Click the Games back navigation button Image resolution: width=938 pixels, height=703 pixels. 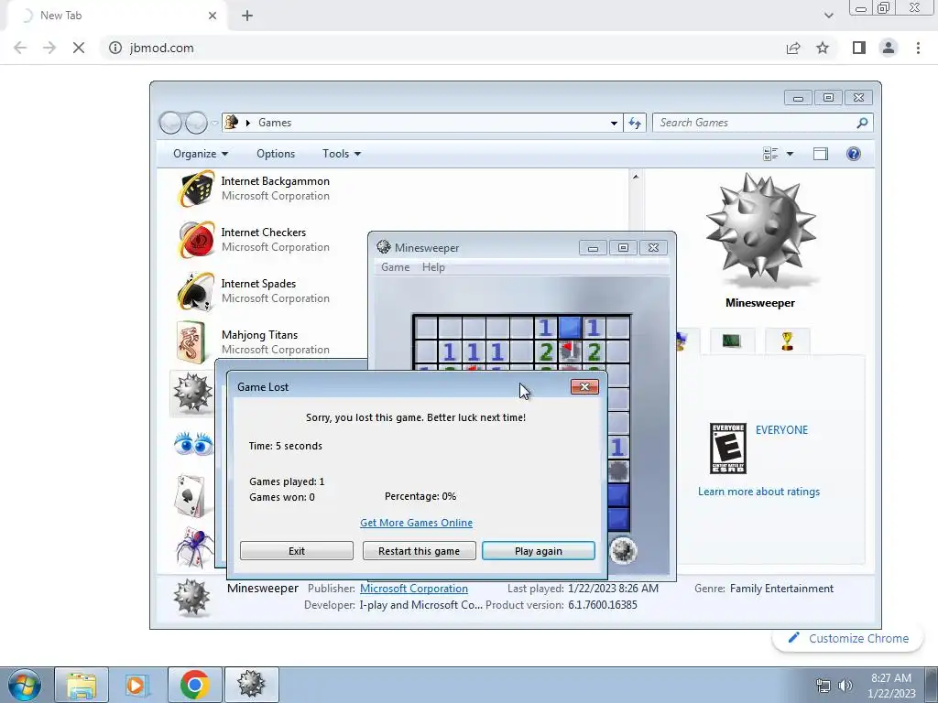pos(170,123)
